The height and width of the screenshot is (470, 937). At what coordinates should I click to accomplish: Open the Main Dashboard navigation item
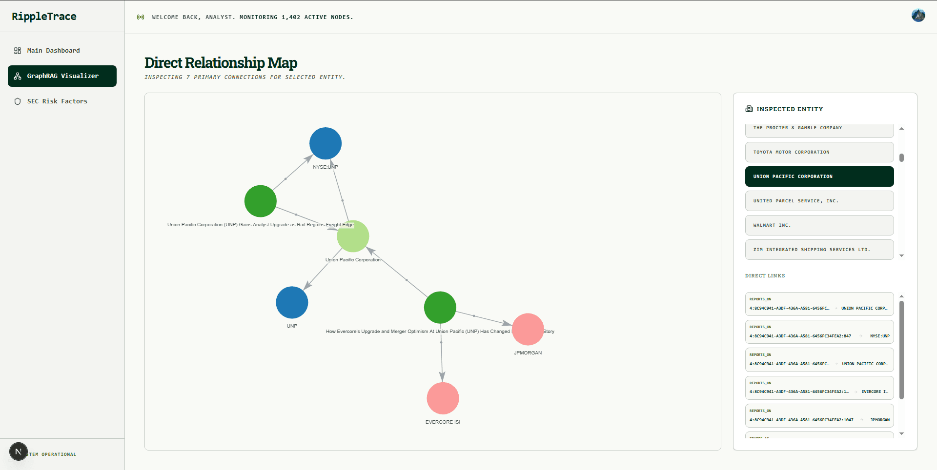53,50
